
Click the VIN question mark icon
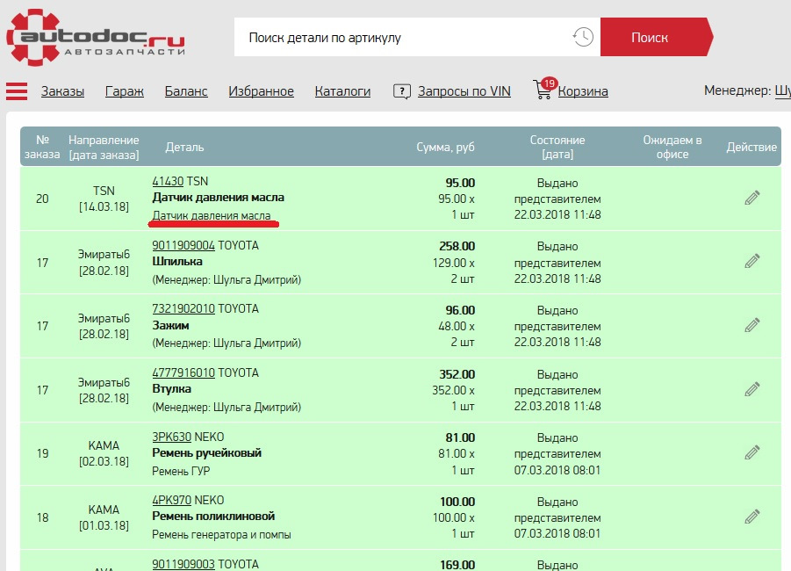pos(401,91)
